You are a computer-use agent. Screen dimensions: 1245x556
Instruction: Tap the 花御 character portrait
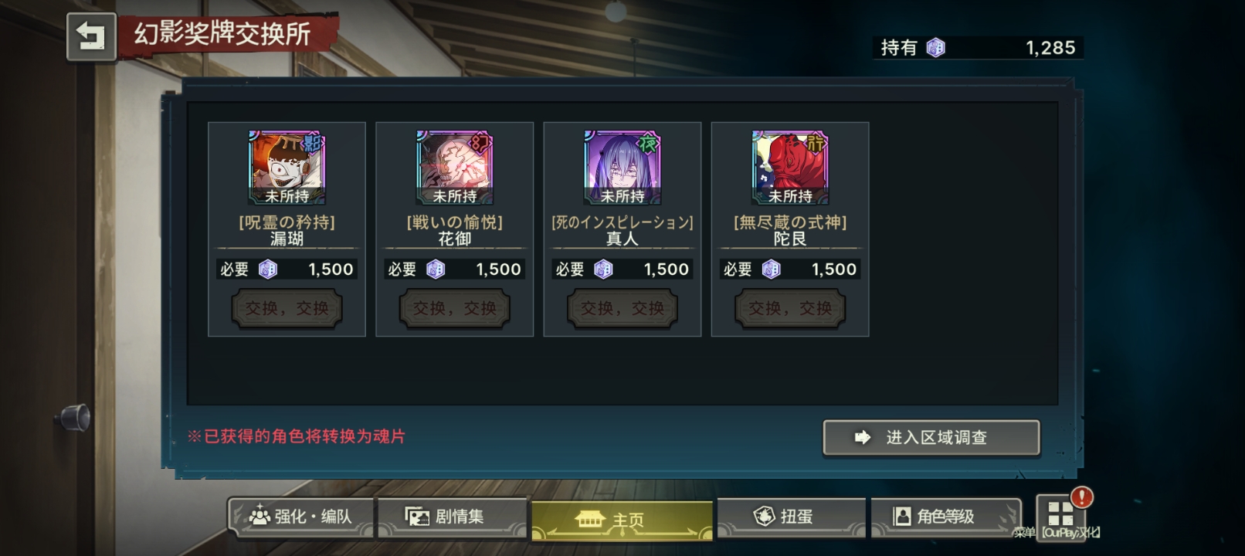(454, 168)
